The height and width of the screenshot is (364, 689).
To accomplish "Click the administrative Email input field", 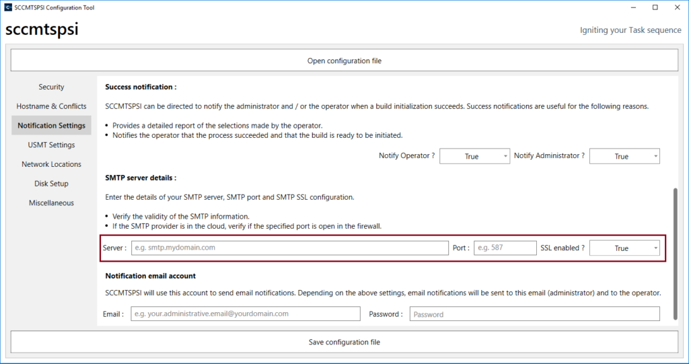I will pos(245,314).
